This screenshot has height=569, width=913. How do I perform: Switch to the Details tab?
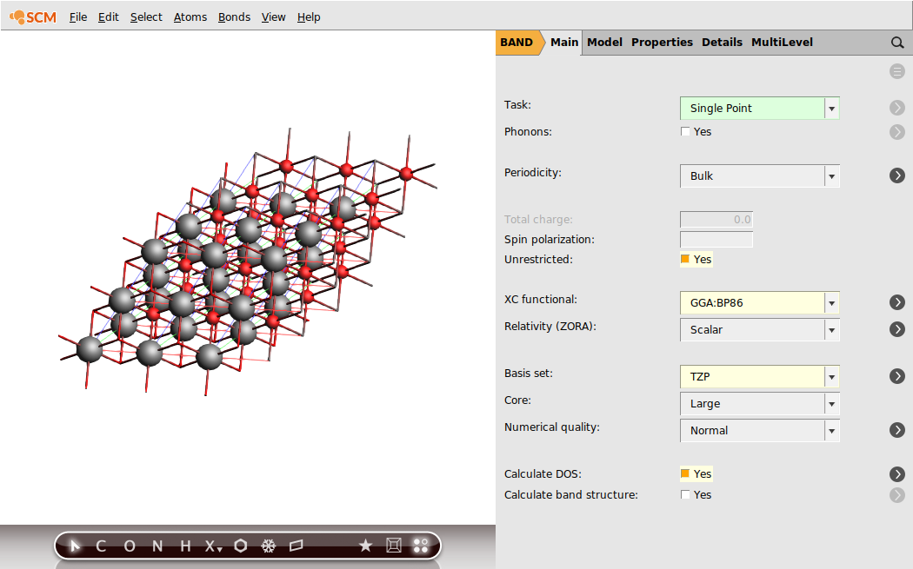point(722,43)
